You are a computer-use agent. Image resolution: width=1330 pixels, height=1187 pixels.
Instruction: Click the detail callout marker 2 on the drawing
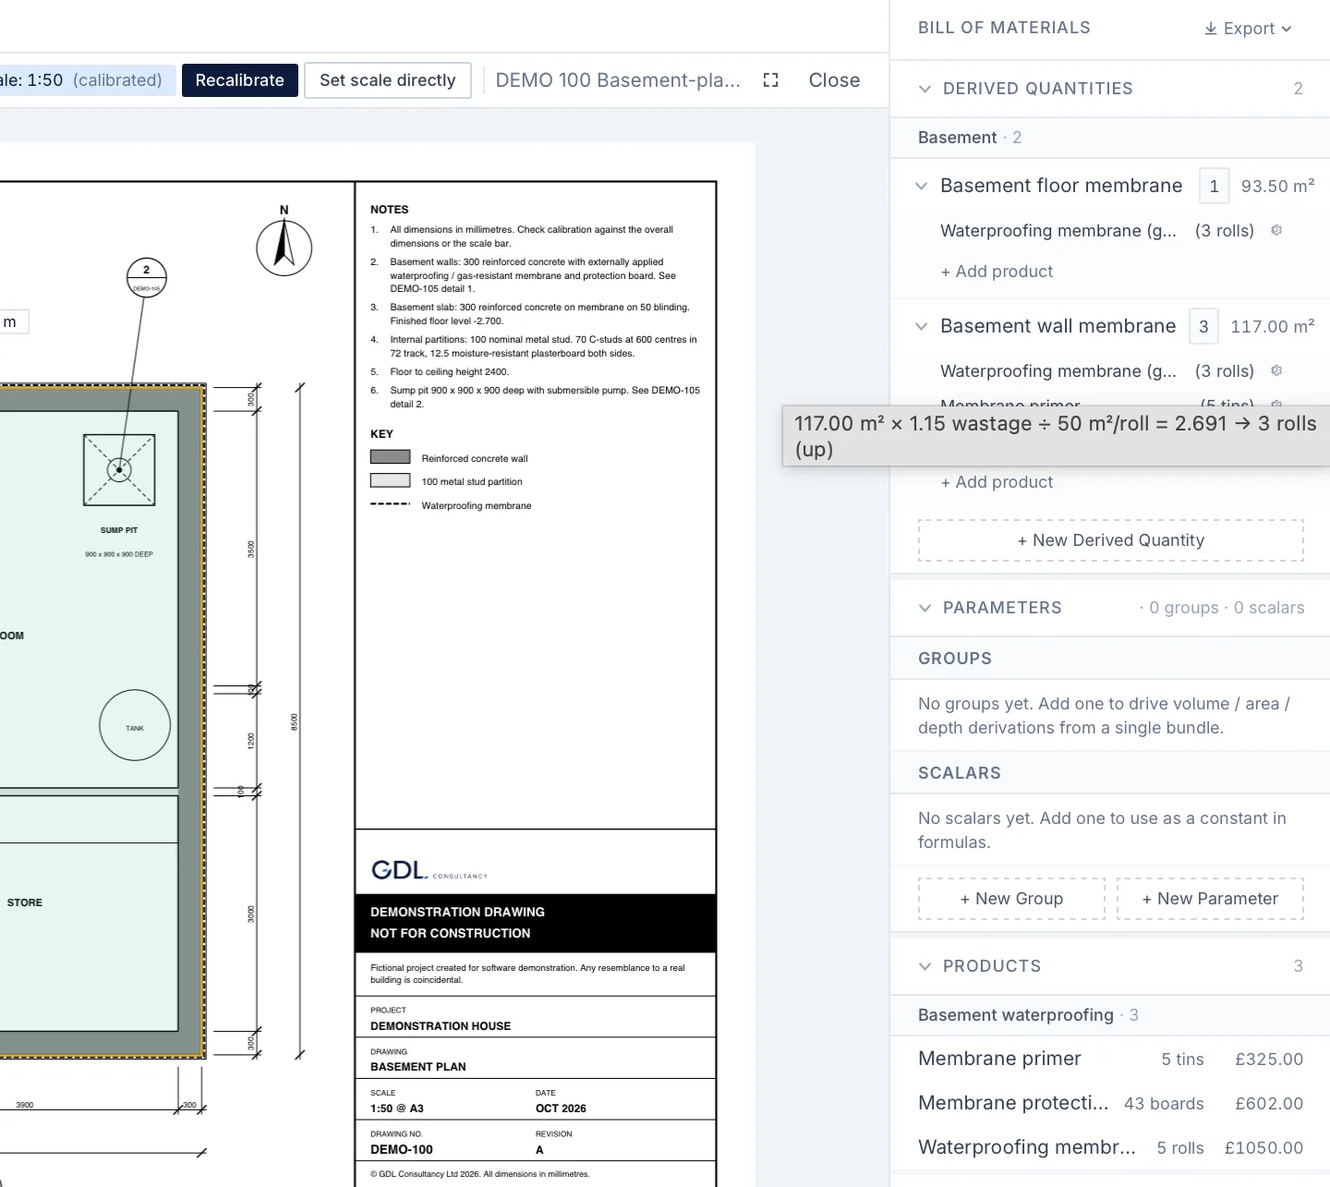click(146, 277)
